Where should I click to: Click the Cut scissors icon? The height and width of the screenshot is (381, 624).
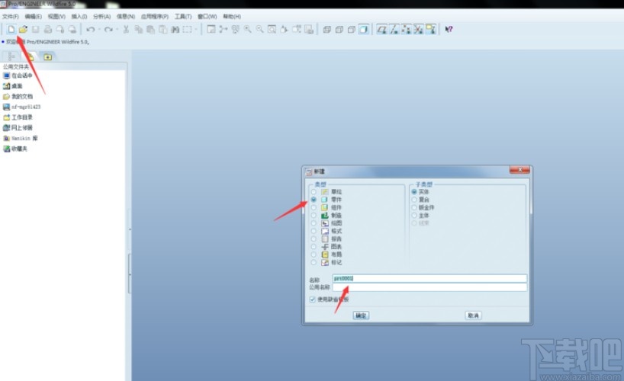(x=126, y=29)
